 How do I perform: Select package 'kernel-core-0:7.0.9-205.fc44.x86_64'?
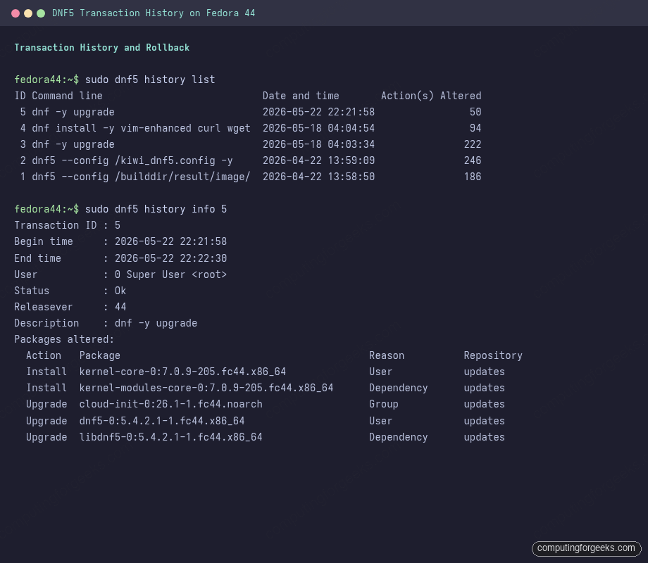[x=182, y=372]
